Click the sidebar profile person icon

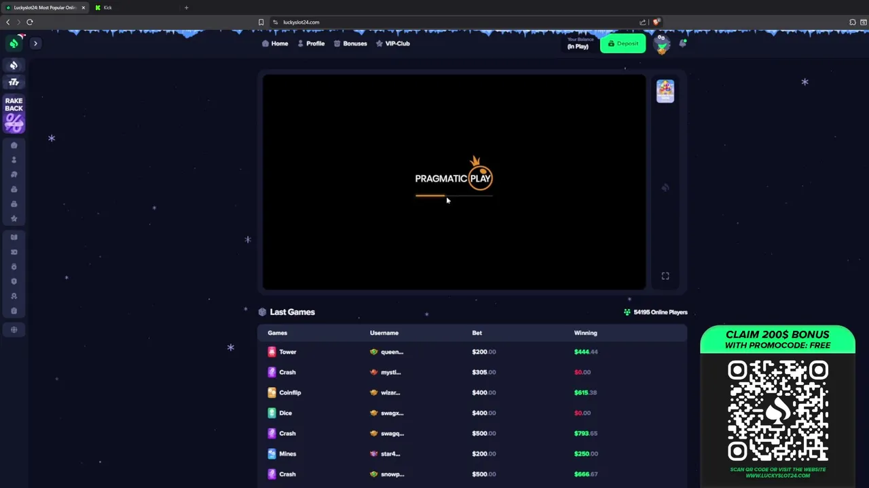[14, 160]
